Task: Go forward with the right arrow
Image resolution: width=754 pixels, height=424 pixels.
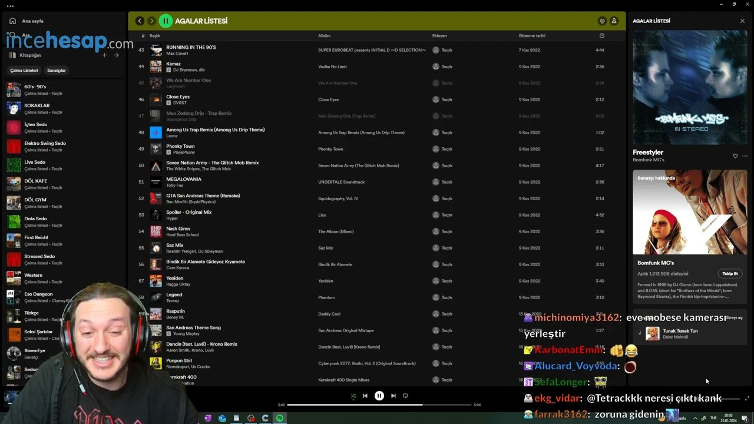Action: pos(151,21)
